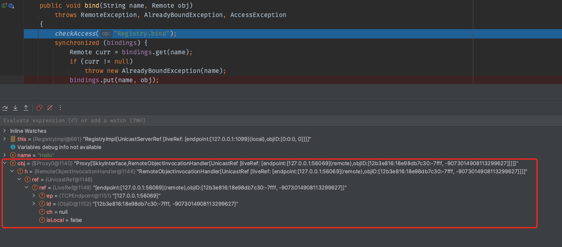Viewport: 562px width, 247px height.
Task: Expand the id ObjID field
Action: (x=34, y=204)
